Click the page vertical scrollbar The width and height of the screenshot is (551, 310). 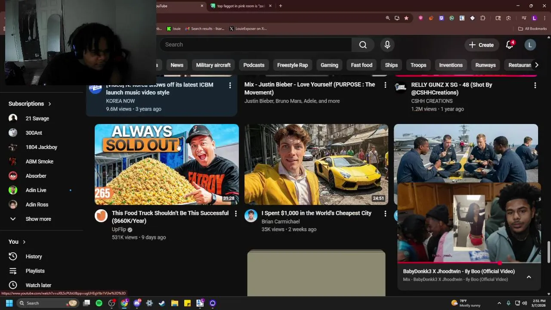coord(548,252)
